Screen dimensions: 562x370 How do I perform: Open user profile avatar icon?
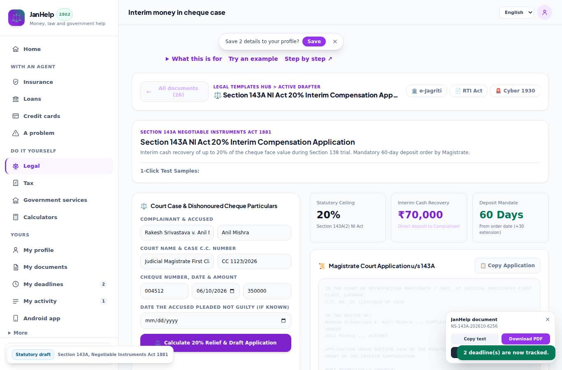coord(545,12)
